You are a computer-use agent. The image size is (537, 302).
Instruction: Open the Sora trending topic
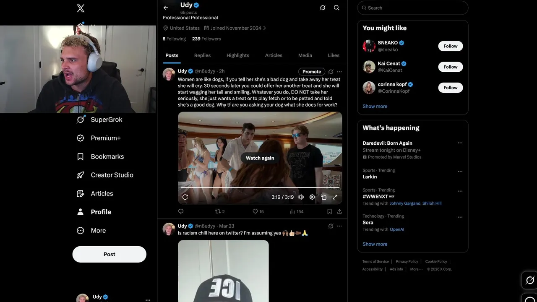pyautogui.click(x=368, y=223)
